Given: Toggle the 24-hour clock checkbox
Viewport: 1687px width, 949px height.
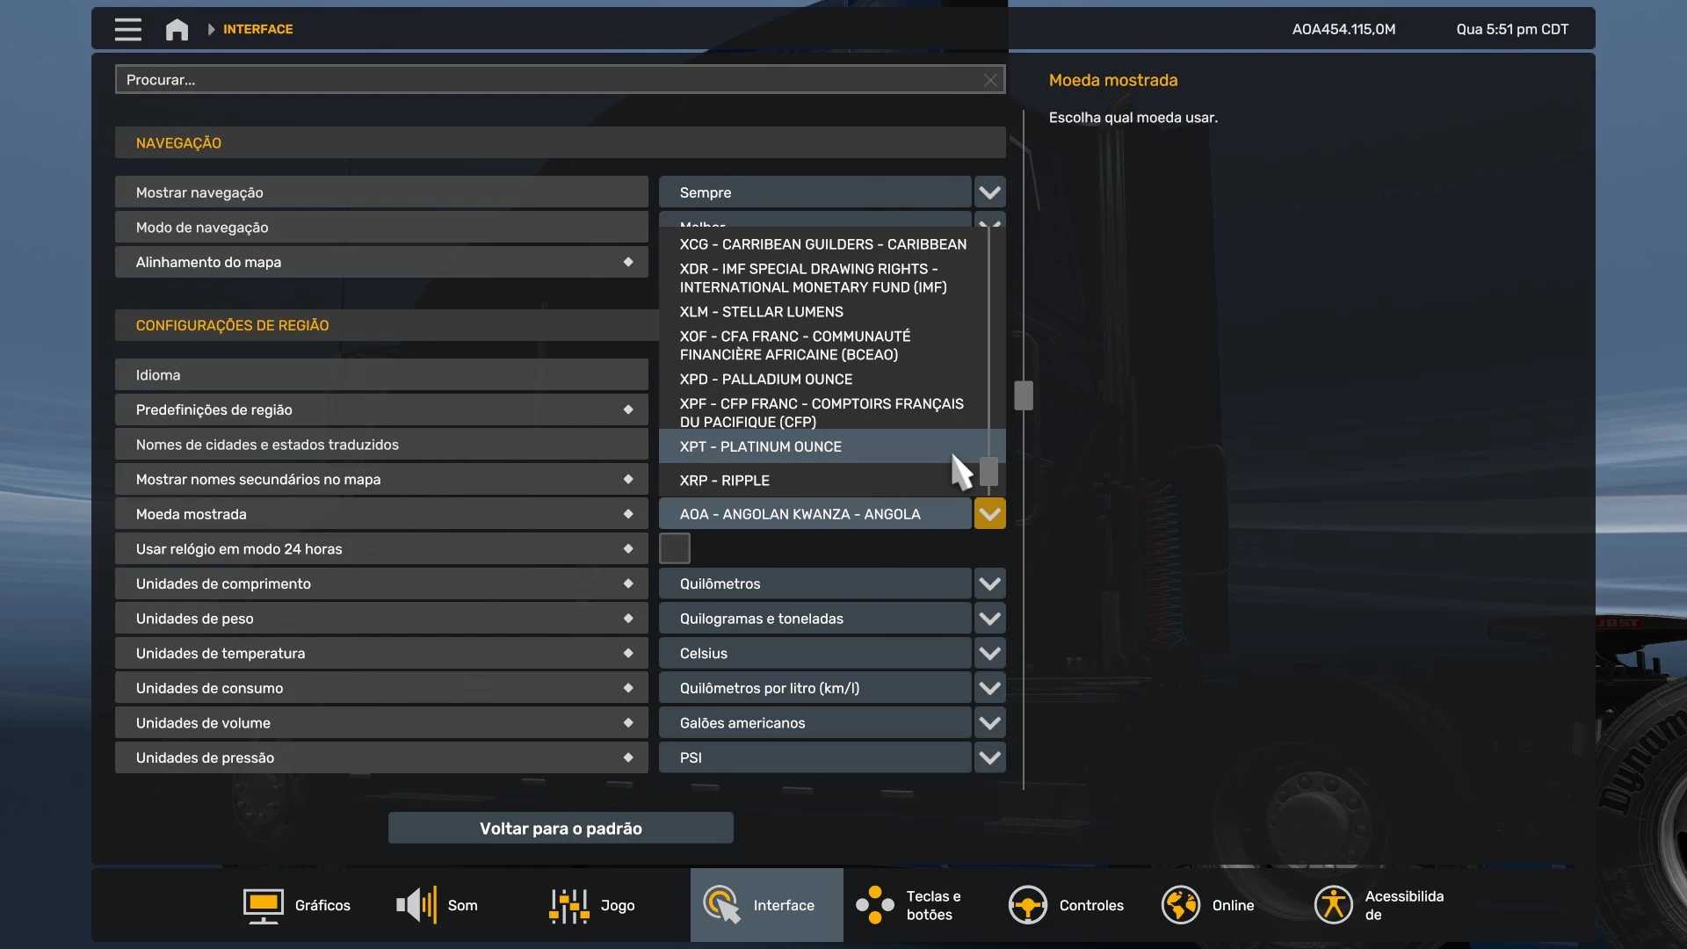Looking at the screenshot, I should (674, 548).
